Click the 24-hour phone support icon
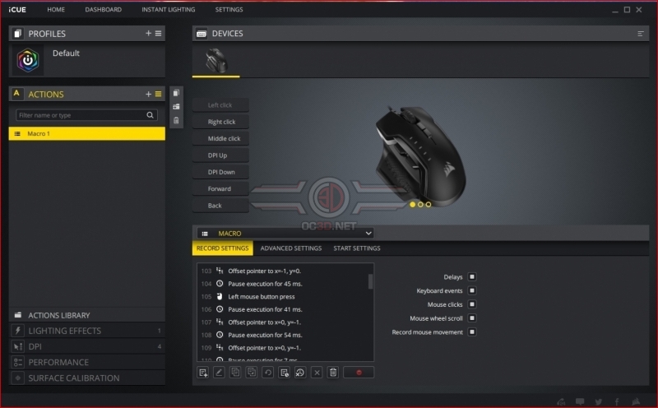This screenshot has width=658, height=408. point(561,401)
